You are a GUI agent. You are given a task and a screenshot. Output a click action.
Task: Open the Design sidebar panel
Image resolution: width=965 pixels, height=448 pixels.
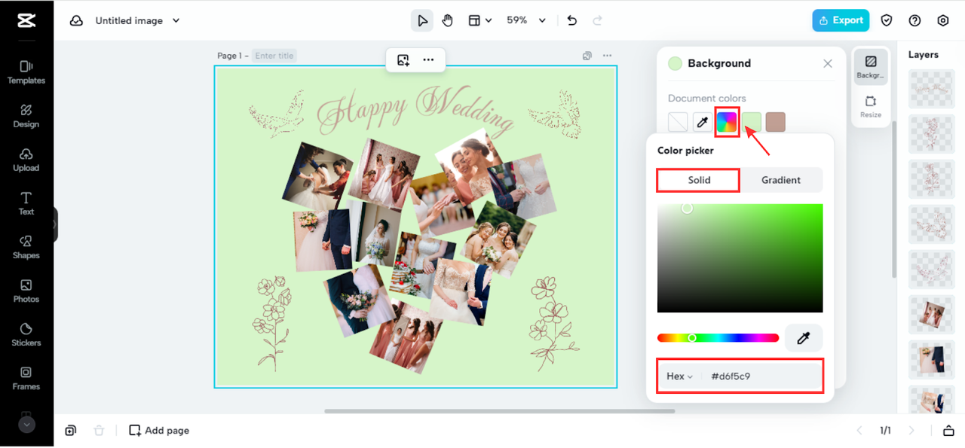(x=26, y=116)
